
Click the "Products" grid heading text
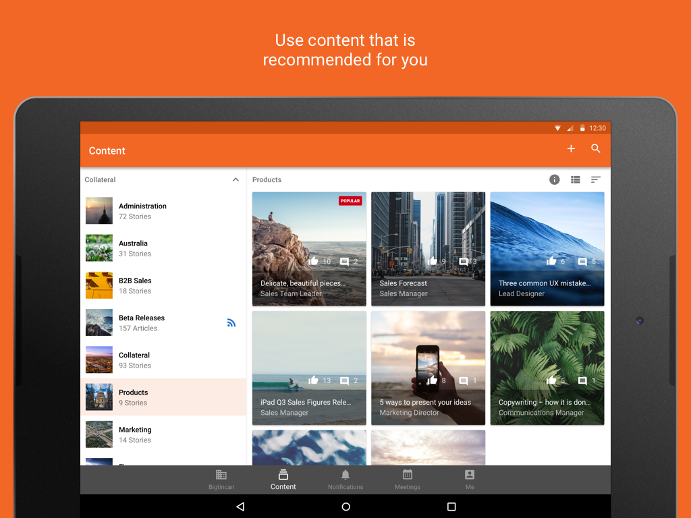(x=267, y=179)
